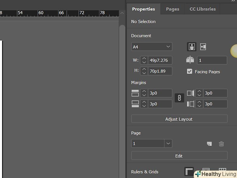Image resolution: width=237 pixels, height=178 pixels.
Task: Click the vertical scrollbar up arrow
Action: [x=122, y=13]
